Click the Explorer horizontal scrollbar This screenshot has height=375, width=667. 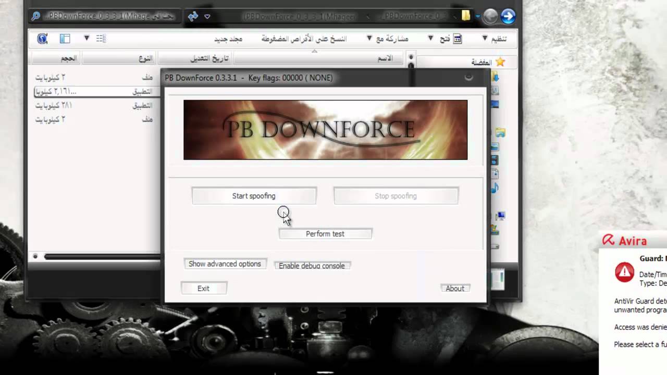tap(102, 256)
